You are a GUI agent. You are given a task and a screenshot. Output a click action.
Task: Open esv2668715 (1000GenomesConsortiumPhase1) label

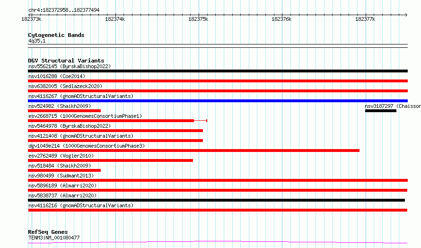tap(85, 116)
